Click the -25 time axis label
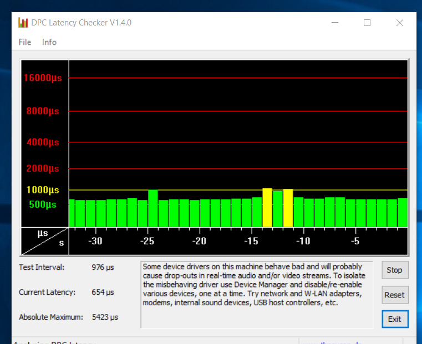The height and width of the screenshot is (344, 422). pyautogui.click(x=147, y=241)
